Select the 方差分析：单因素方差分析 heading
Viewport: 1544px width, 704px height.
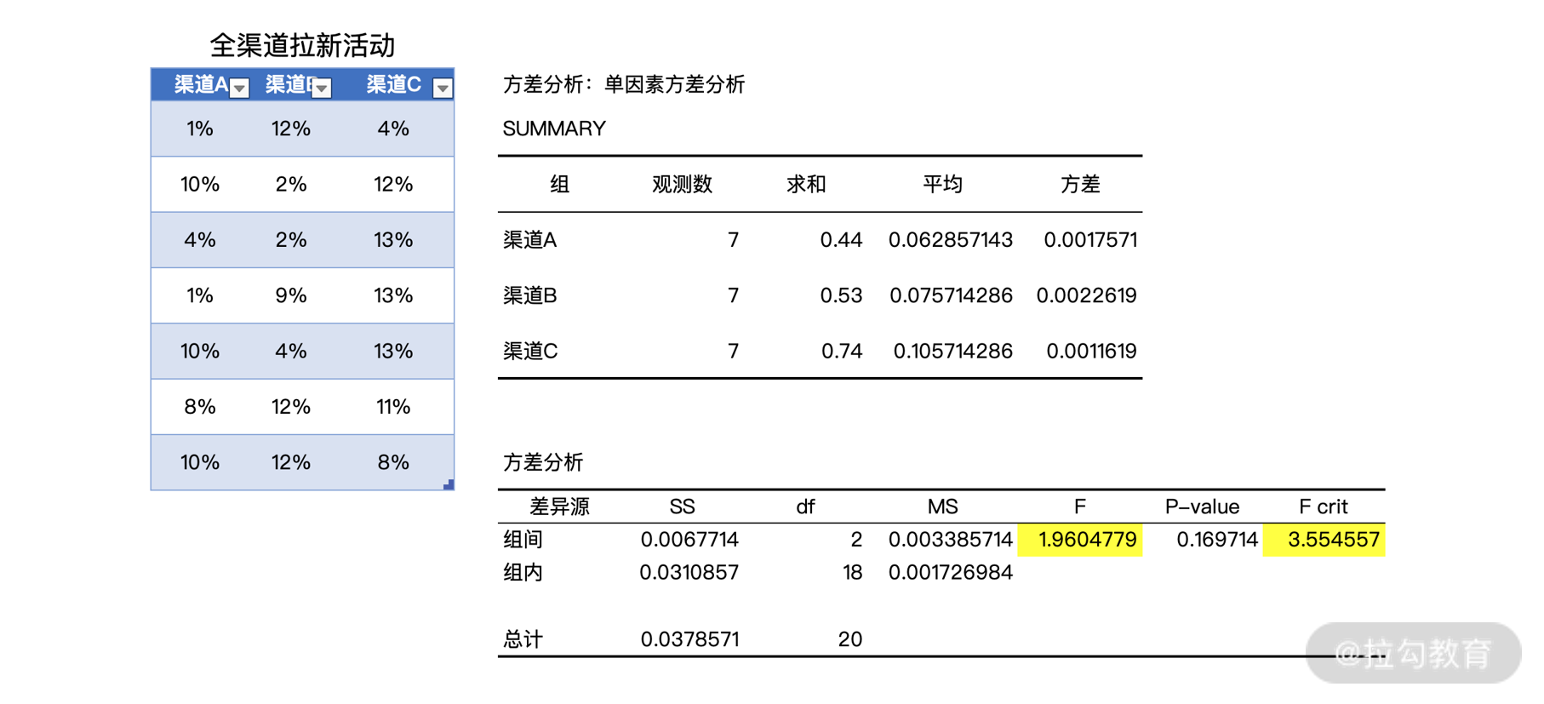624,84
